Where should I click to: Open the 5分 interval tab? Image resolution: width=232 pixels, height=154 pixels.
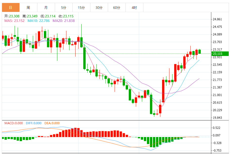tap(64, 8)
